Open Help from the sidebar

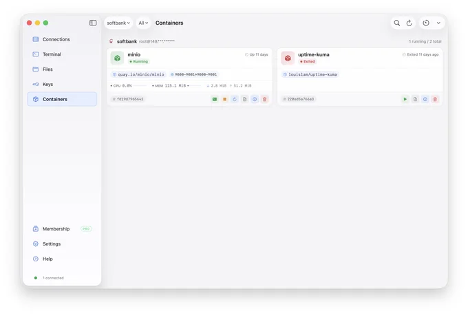click(x=62, y=259)
